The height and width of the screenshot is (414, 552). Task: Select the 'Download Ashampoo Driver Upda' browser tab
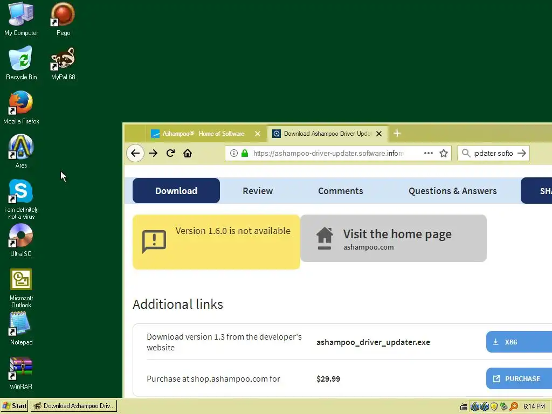coord(327,134)
